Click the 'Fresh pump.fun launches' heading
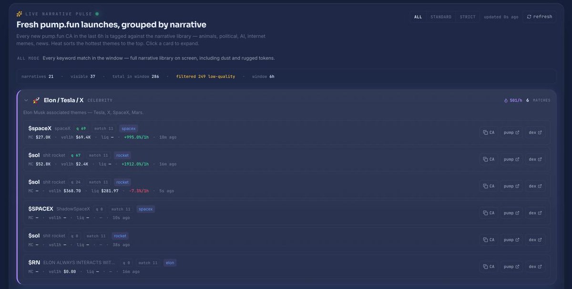 (112, 24)
